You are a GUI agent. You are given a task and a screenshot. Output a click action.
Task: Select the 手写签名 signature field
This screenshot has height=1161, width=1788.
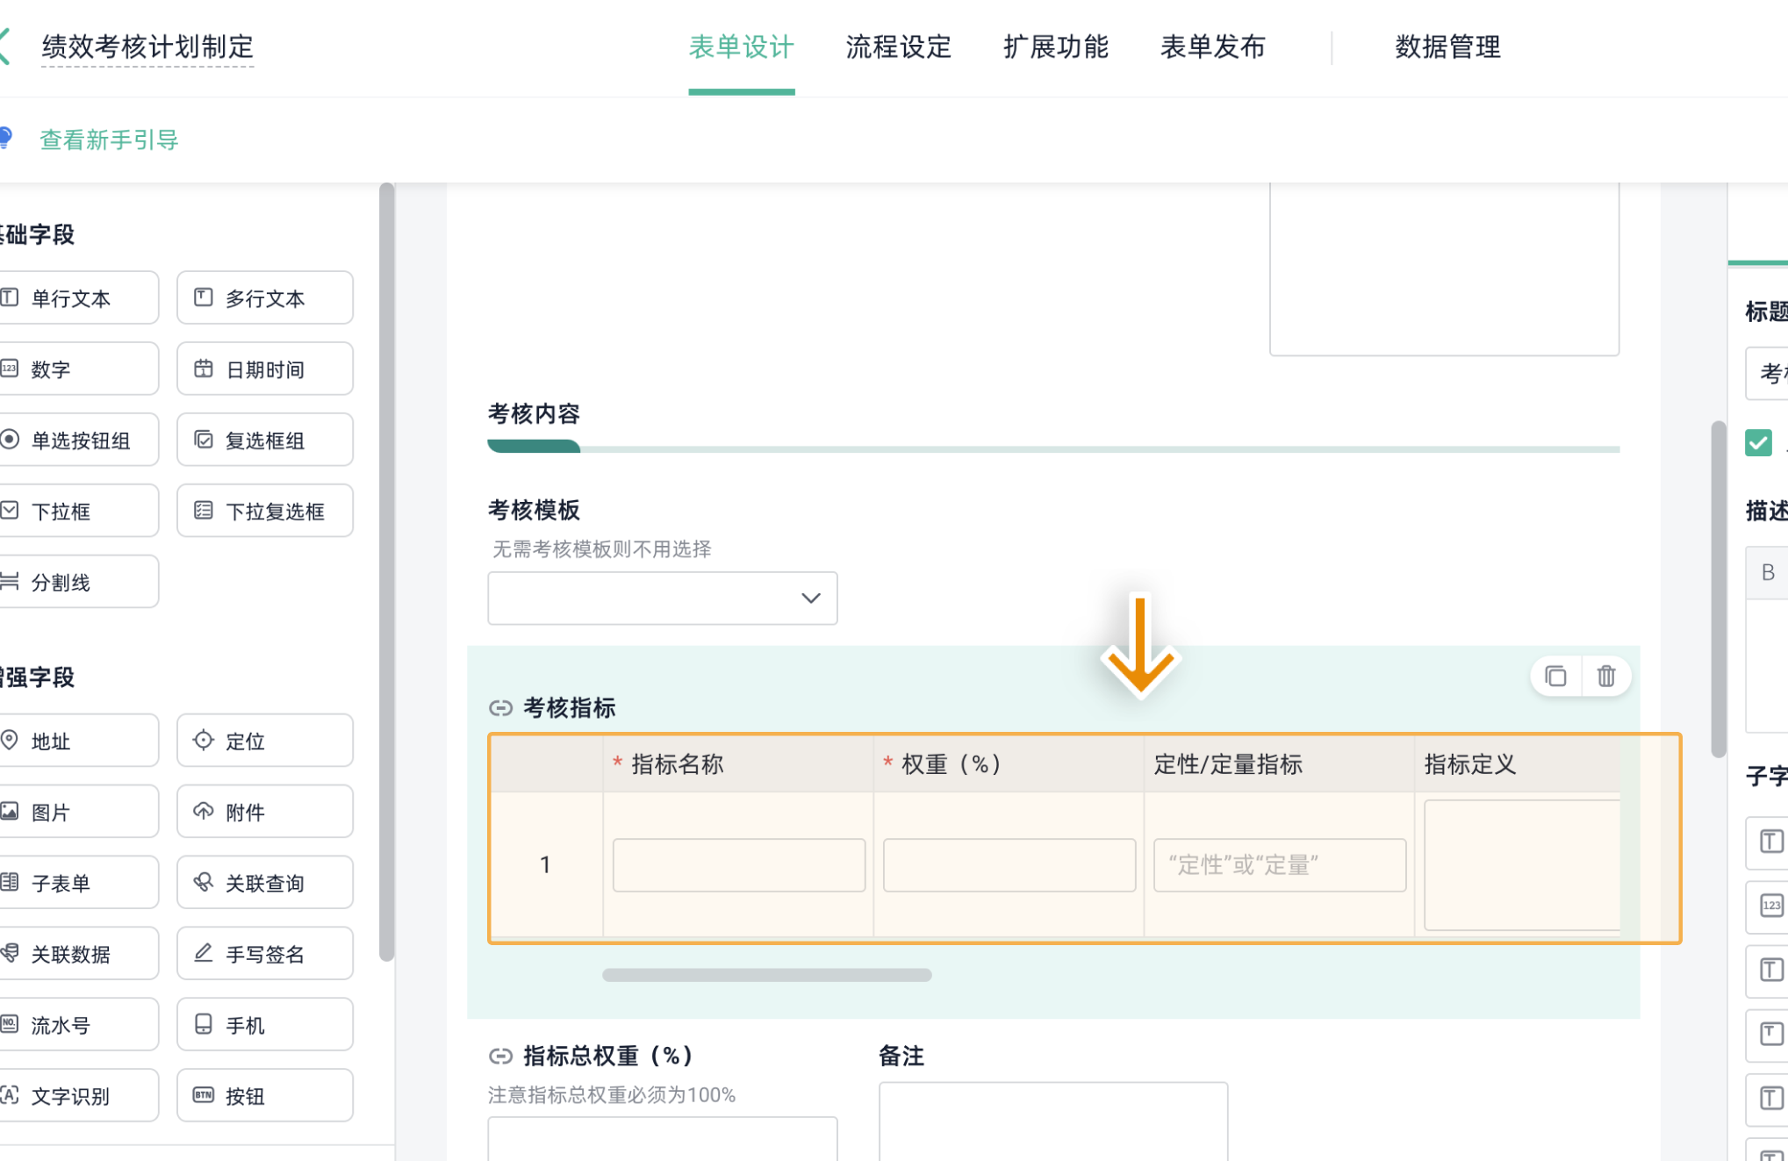coord(264,954)
